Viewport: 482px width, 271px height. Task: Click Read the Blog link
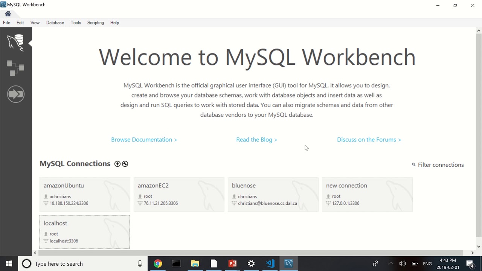coord(257,140)
